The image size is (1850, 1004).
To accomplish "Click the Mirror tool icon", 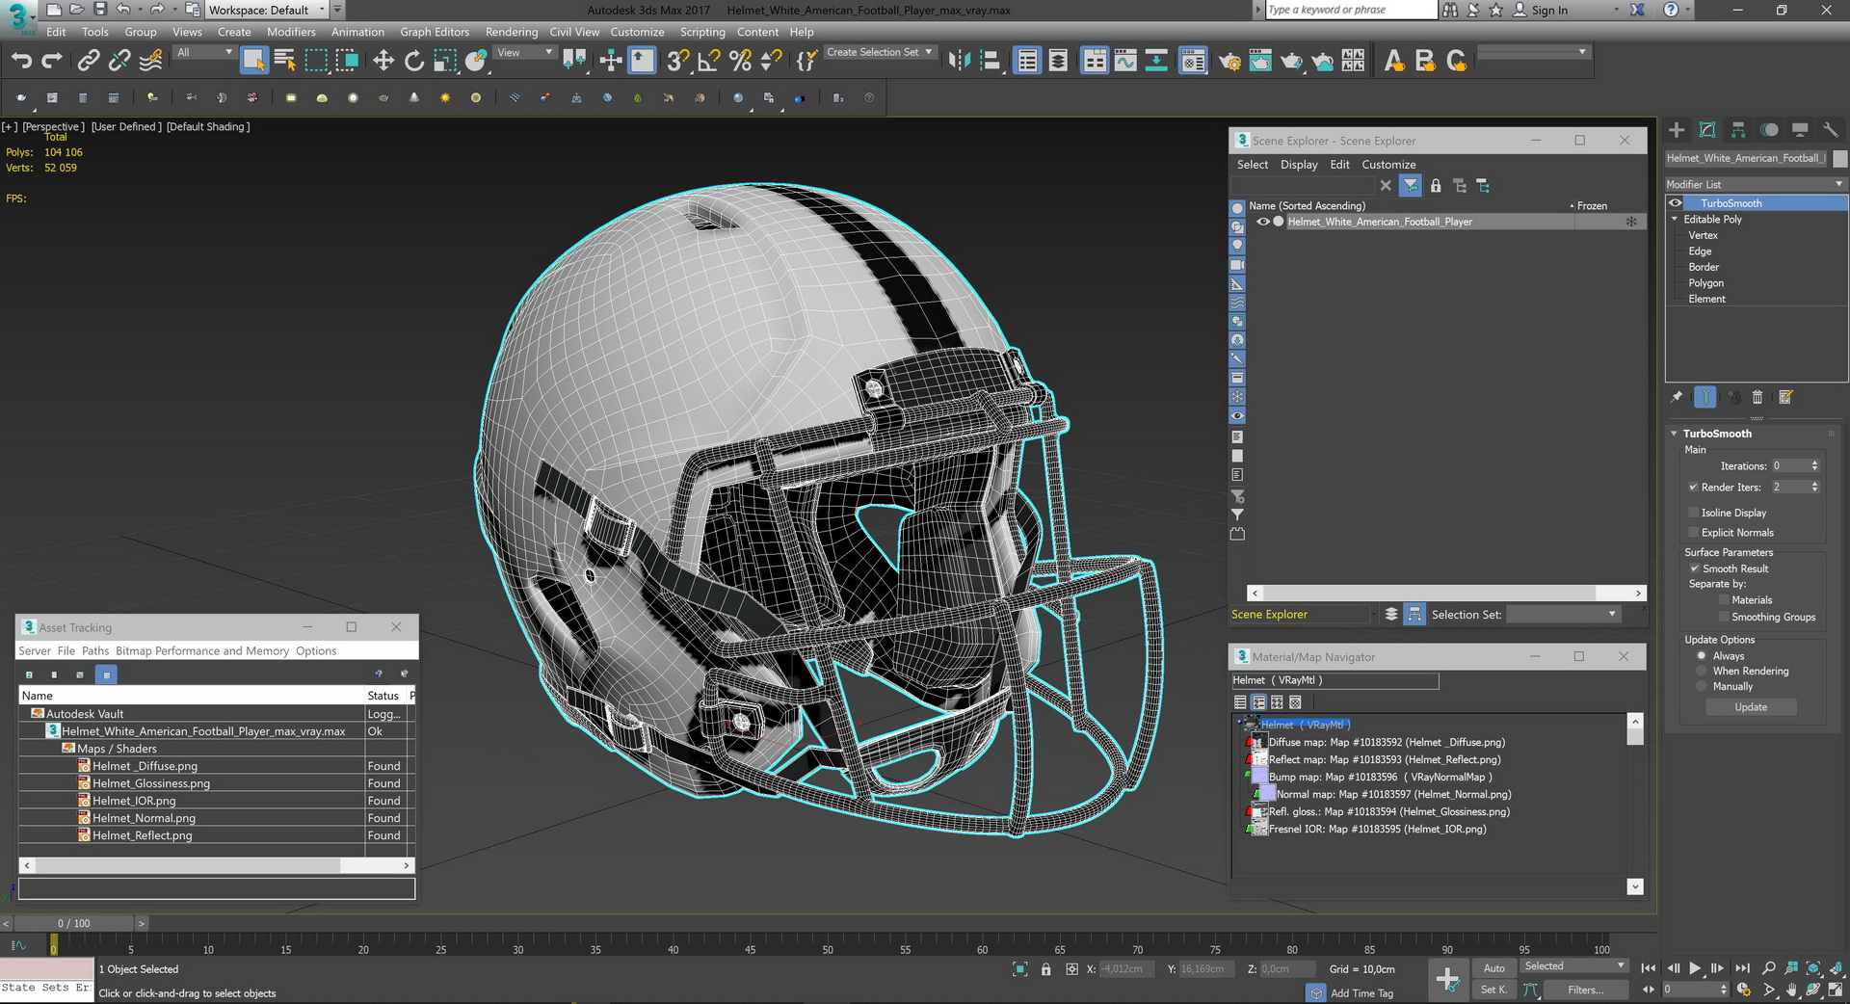I will tap(959, 62).
